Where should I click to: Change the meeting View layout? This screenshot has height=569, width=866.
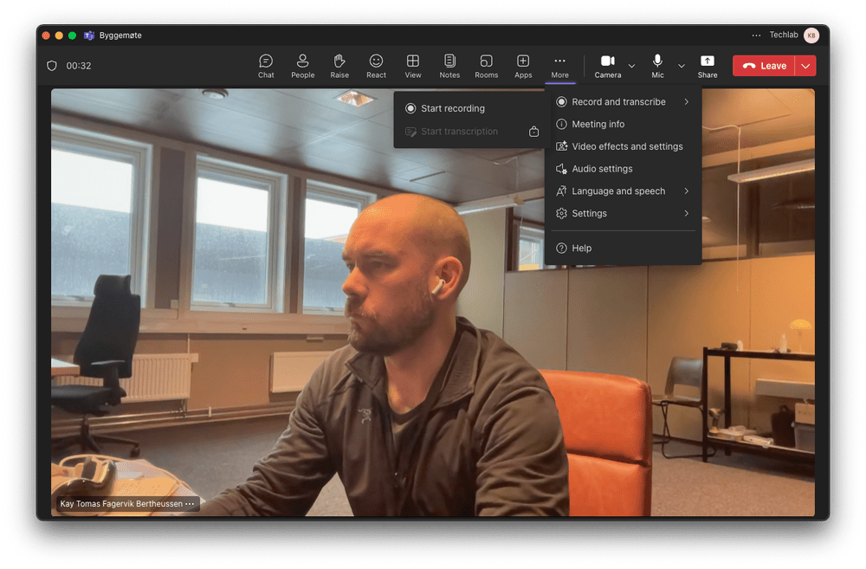(x=412, y=66)
